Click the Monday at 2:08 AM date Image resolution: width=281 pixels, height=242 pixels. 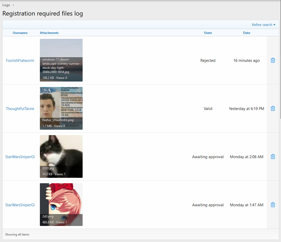point(247,157)
